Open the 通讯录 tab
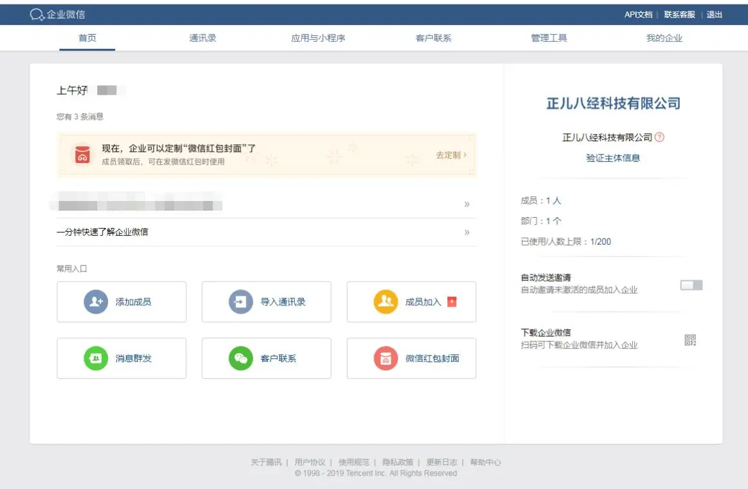Image resolution: width=748 pixels, height=489 pixels. click(203, 38)
